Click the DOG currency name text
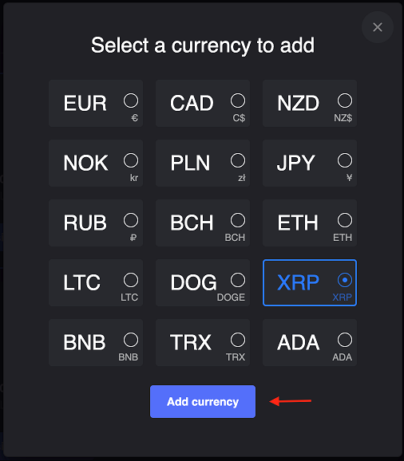This screenshot has width=404, height=461. [193, 282]
